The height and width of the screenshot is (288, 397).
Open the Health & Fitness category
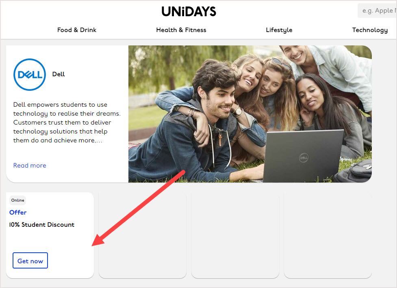click(x=181, y=30)
